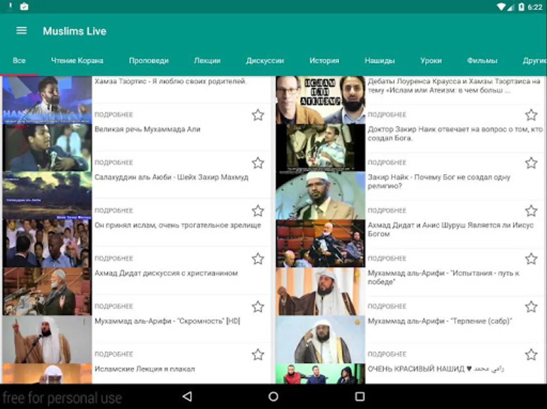This screenshot has height=409, width=547.
Task: Tap the Android recent apps button
Action: tap(360, 397)
